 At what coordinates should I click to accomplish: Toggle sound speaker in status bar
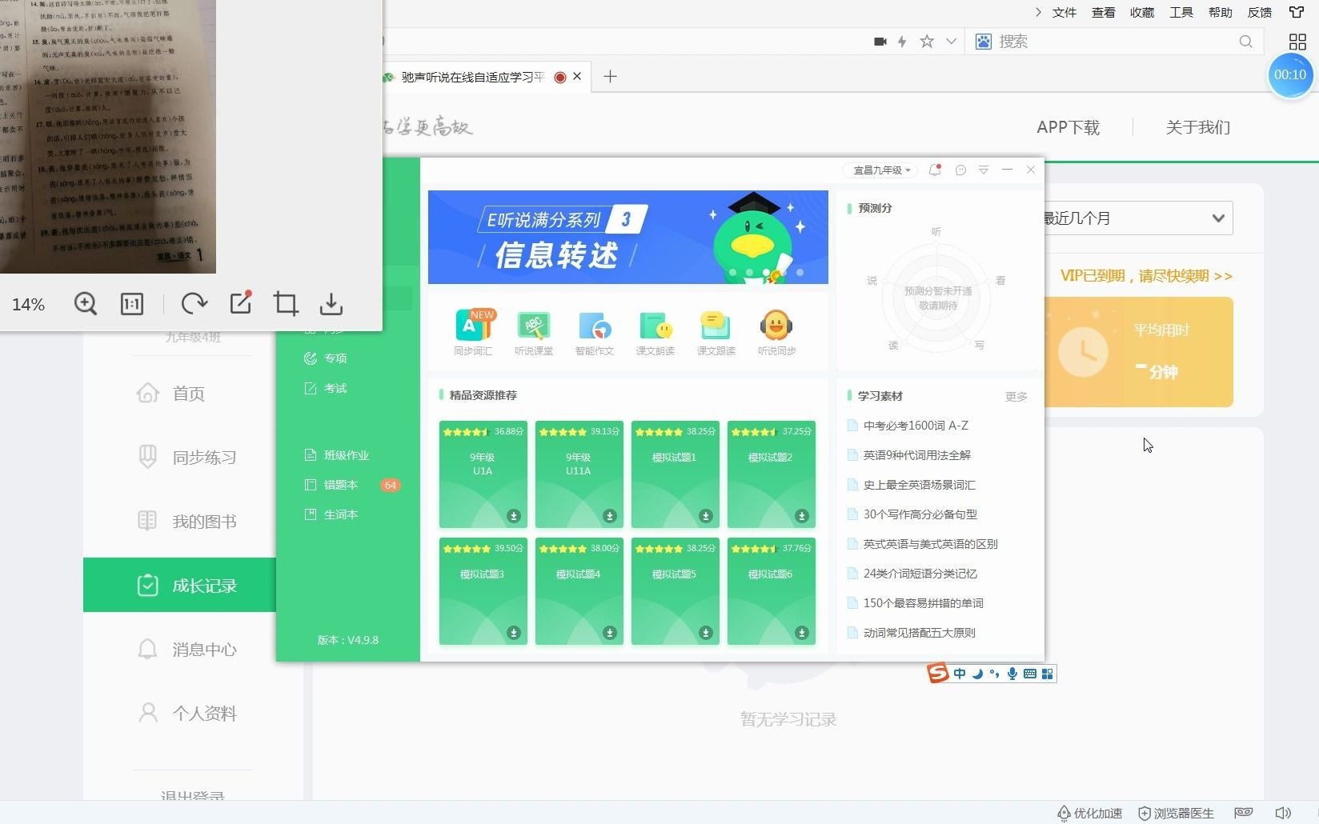point(1283,813)
